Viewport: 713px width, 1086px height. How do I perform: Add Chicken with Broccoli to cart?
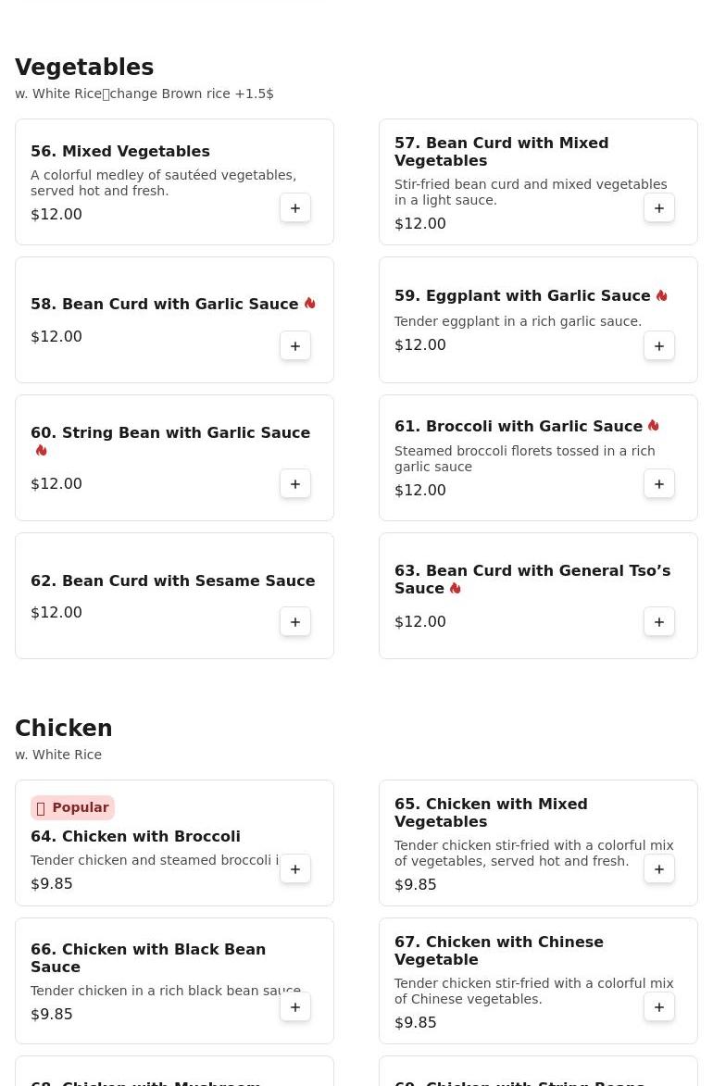pos(295,869)
